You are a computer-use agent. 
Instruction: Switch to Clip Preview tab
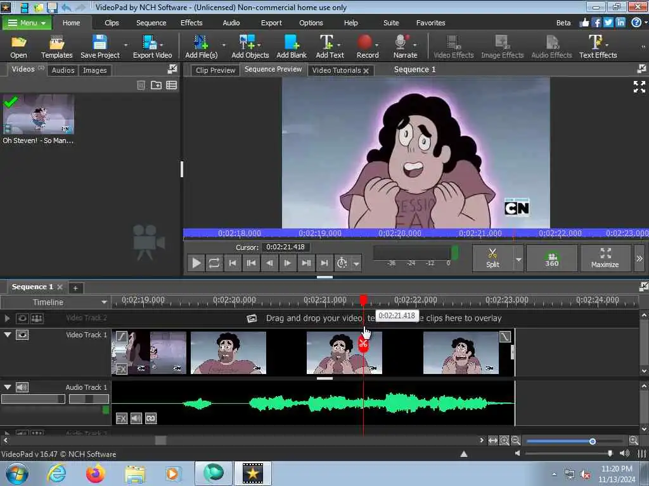(x=215, y=70)
